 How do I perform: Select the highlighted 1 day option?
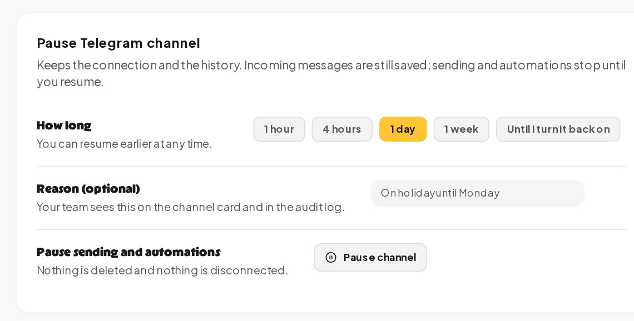point(403,129)
